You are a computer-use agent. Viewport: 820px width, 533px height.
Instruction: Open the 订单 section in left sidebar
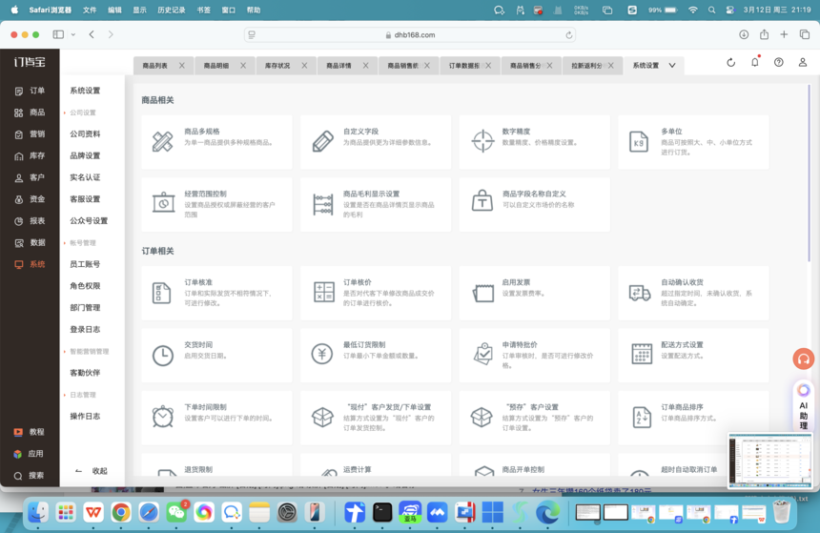[30, 91]
